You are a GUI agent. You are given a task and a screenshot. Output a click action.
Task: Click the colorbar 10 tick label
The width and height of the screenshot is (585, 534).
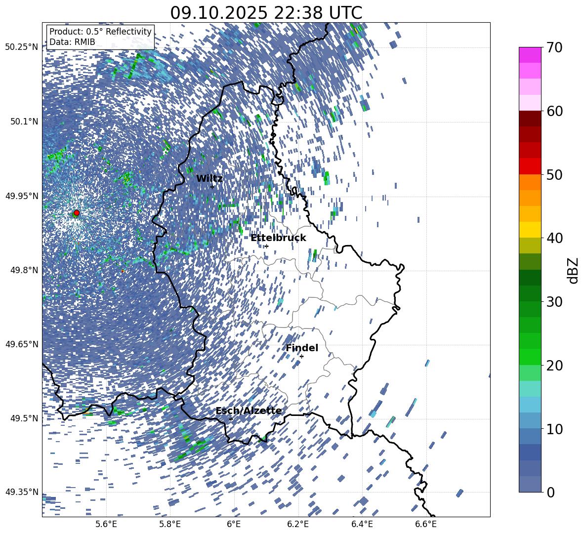click(554, 429)
